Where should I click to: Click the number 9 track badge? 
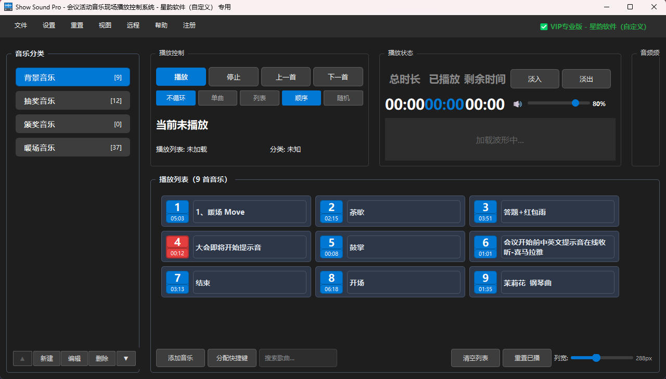pos(485,282)
